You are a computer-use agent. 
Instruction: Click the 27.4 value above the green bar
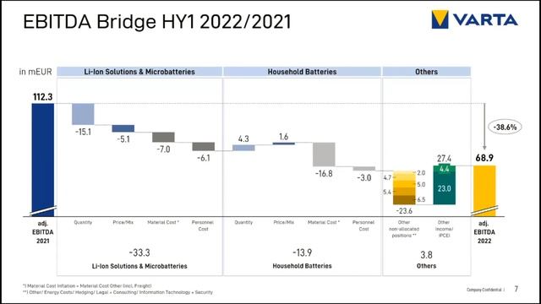pyautogui.click(x=444, y=159)
